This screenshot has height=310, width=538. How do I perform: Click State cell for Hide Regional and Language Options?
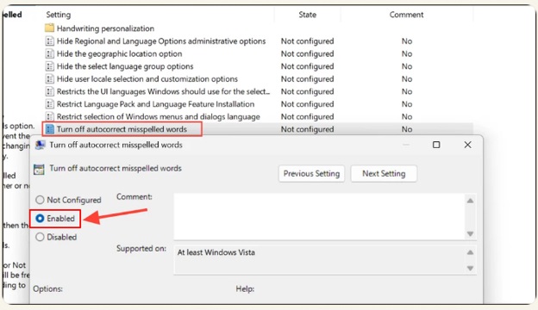coord(308,41)
